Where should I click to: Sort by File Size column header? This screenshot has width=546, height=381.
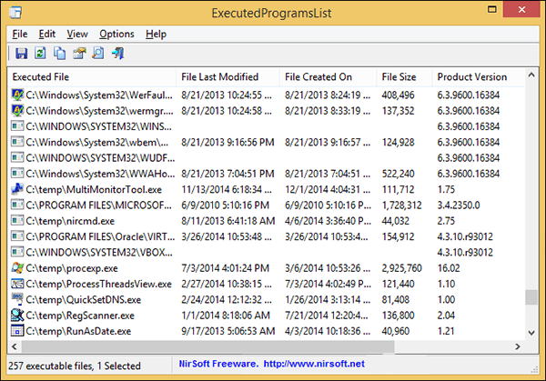click(x=404, y=77)
